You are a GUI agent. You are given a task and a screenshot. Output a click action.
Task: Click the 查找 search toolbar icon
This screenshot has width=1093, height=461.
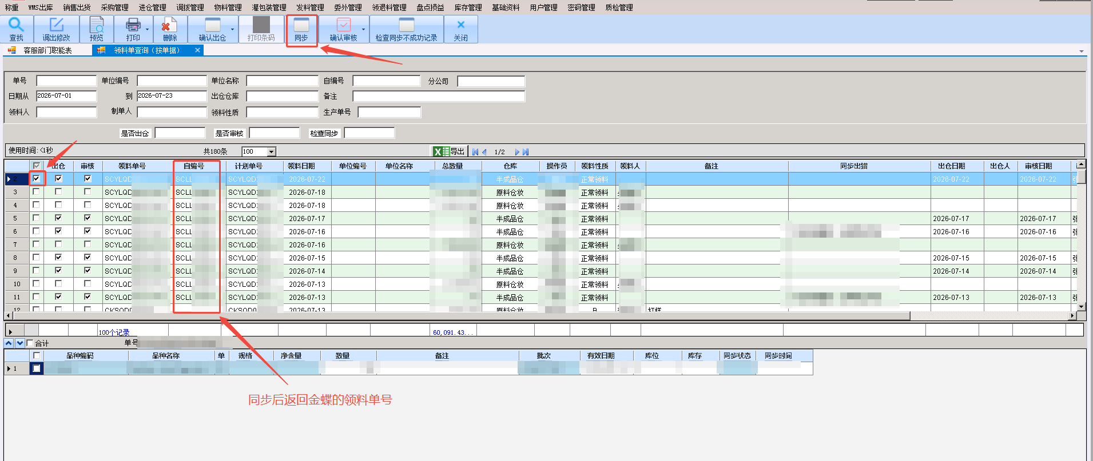17,29
